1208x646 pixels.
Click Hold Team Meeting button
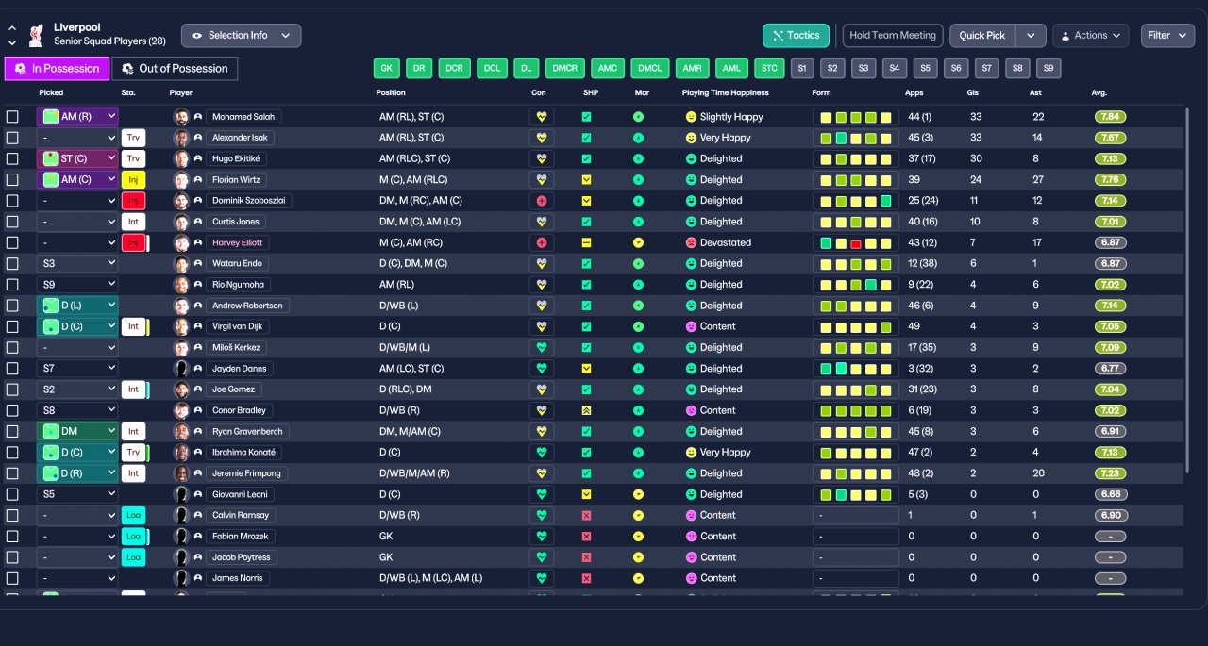893,36
